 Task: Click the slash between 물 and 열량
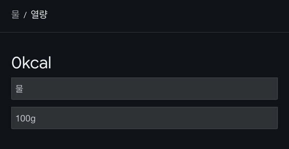(25, 15)
